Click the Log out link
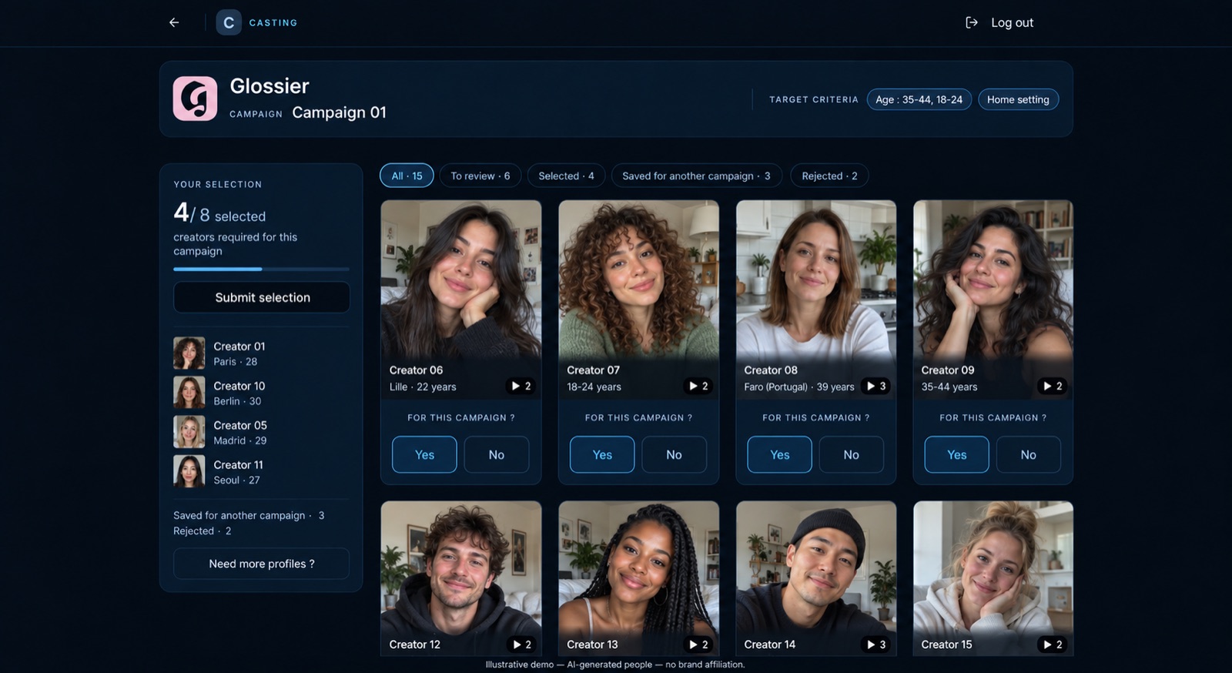This screenshot has height=673, width=1232. click(1012, 22)
